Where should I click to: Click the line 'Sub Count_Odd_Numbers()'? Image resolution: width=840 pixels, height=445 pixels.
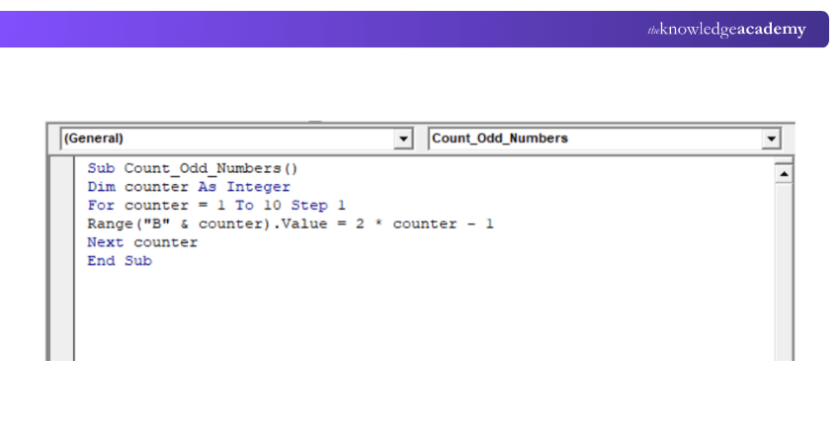193,168
